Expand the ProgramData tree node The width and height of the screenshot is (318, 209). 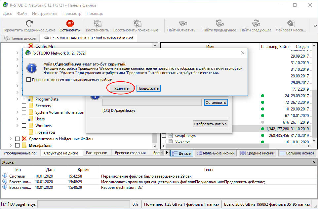18,99
